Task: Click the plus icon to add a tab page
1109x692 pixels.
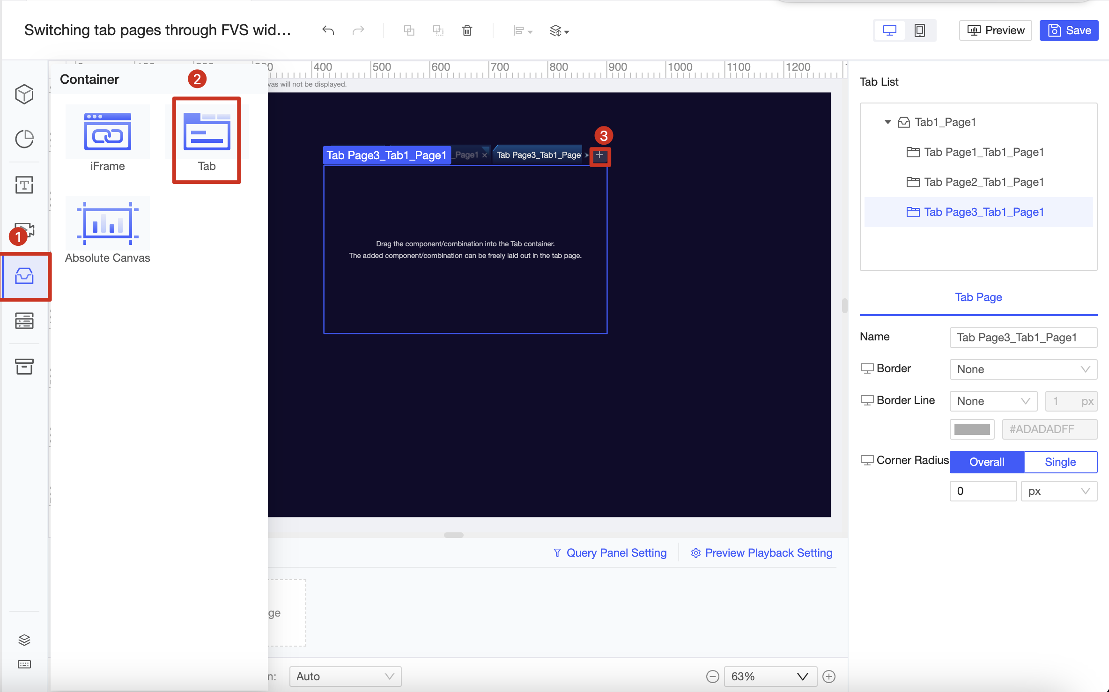Action: 600,156
